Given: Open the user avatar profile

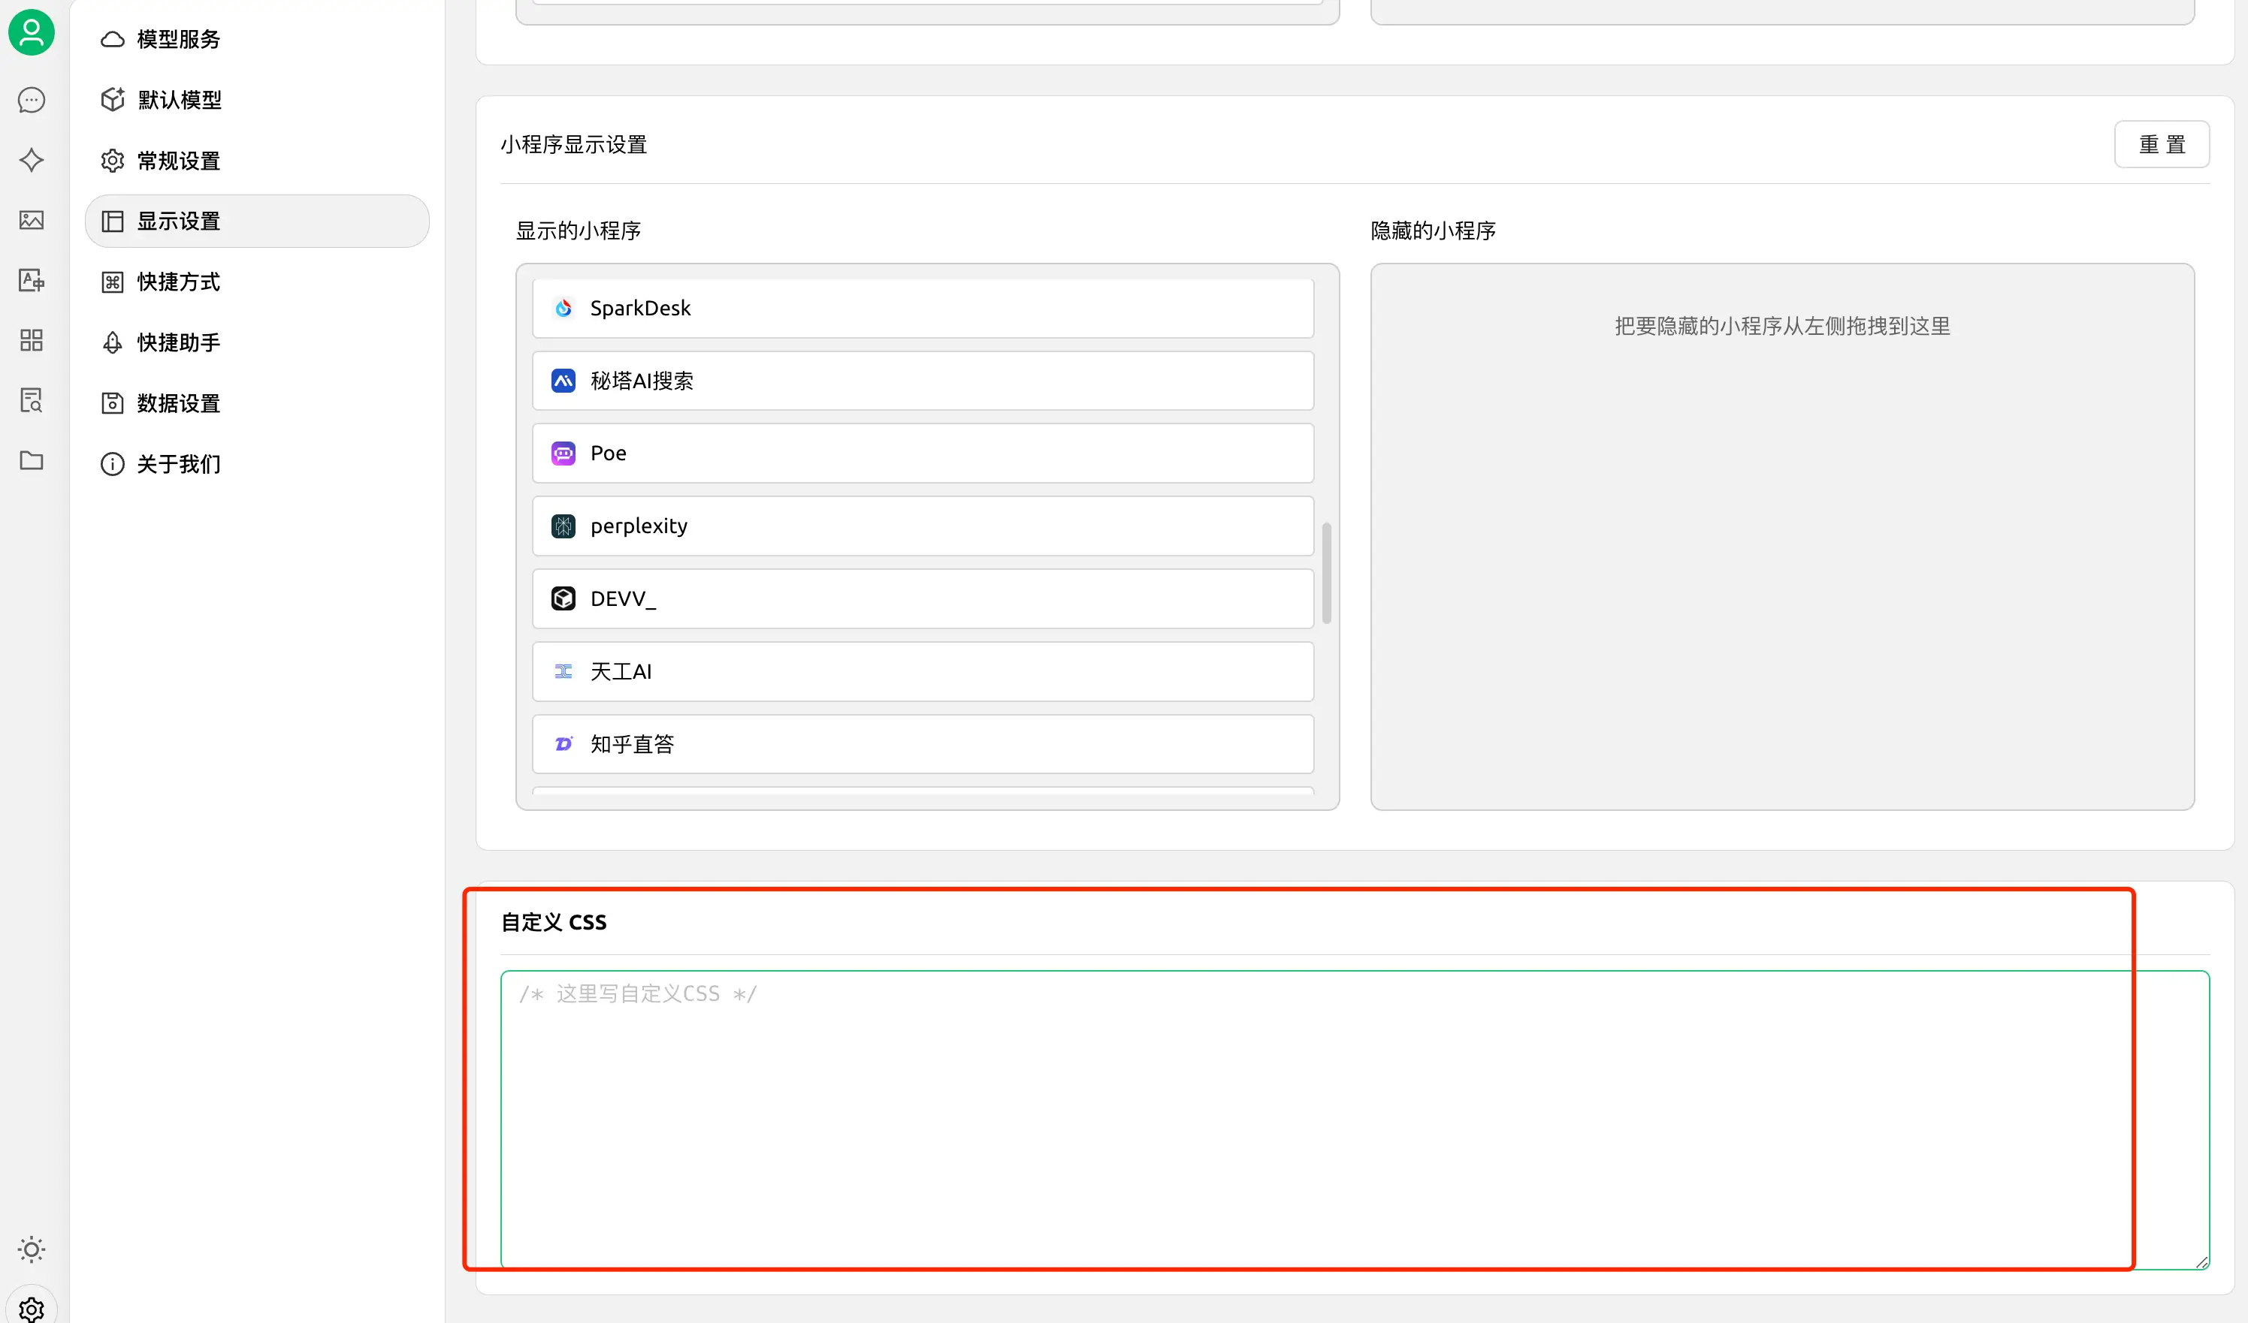Looking at the screenshot, I should tap(32, 33).
